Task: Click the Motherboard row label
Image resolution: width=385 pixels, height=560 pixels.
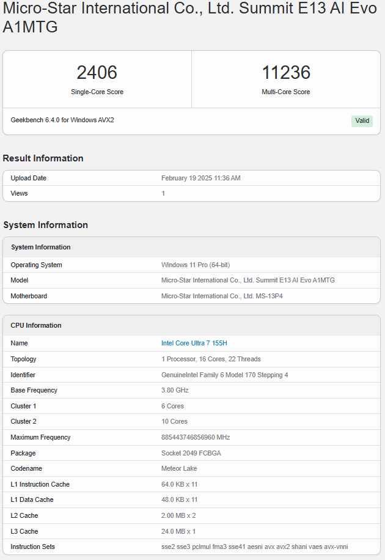Action: (29, 296)
